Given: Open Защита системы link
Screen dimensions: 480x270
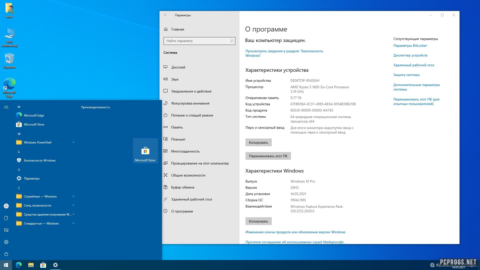Looking at the screenshot, I should tap(406, 75).
